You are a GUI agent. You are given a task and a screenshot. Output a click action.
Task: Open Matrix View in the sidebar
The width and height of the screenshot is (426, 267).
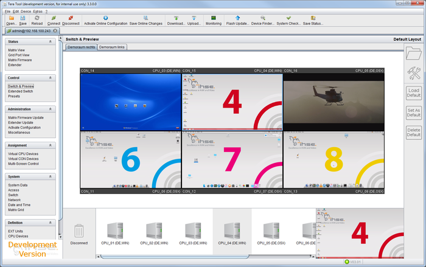tap(16, 50)
